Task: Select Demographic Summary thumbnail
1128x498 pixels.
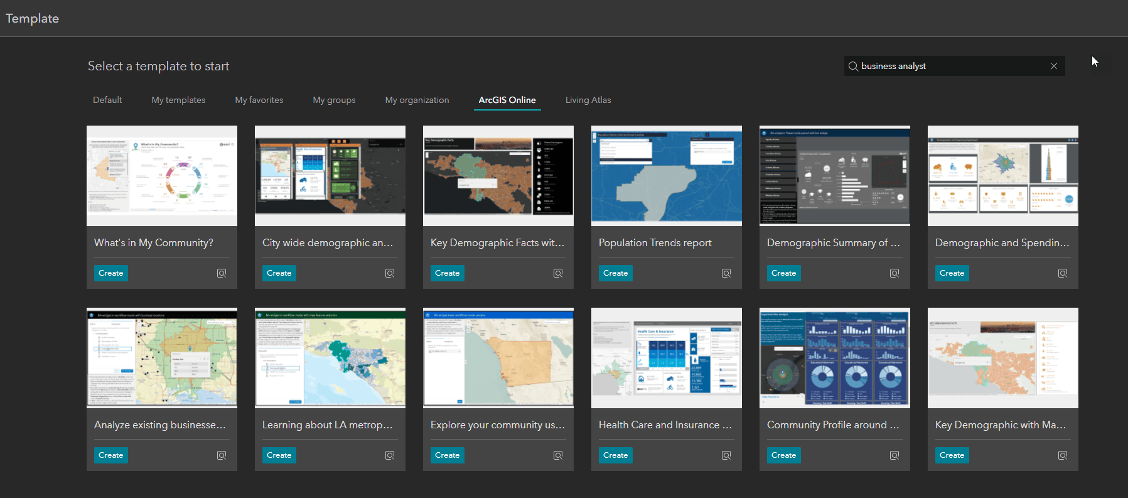Action: point(835,176)
